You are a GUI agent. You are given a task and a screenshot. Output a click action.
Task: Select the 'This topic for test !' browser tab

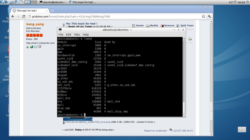tap(30, 11)
